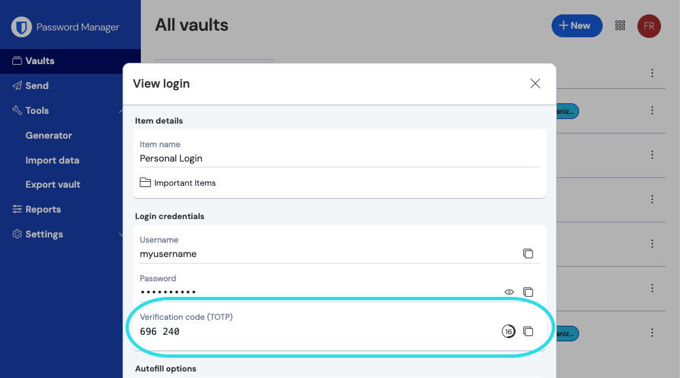The width and height of the screenshot is (680, 378).
Task: Open the Generator tool
Action: coord(48,135)
